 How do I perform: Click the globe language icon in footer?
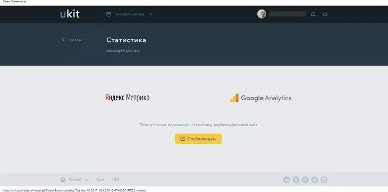[63, 180]
